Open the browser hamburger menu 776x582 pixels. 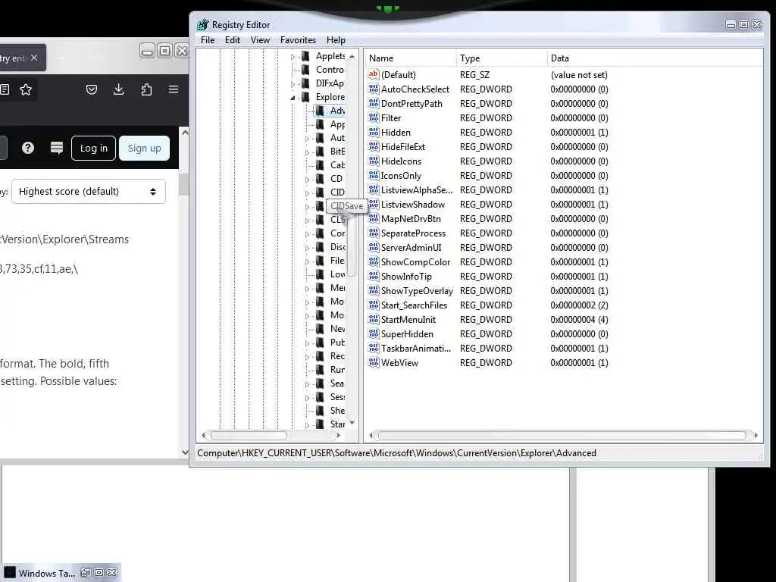click(x=174, y=89)
